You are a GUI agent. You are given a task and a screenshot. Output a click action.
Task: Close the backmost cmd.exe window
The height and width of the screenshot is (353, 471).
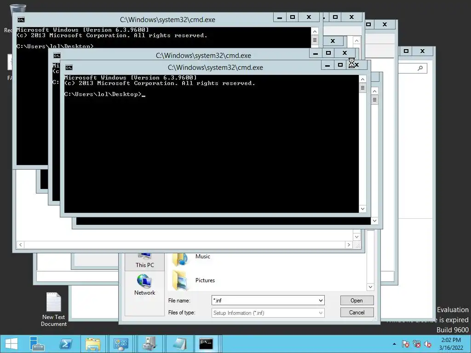coord(309,17)
